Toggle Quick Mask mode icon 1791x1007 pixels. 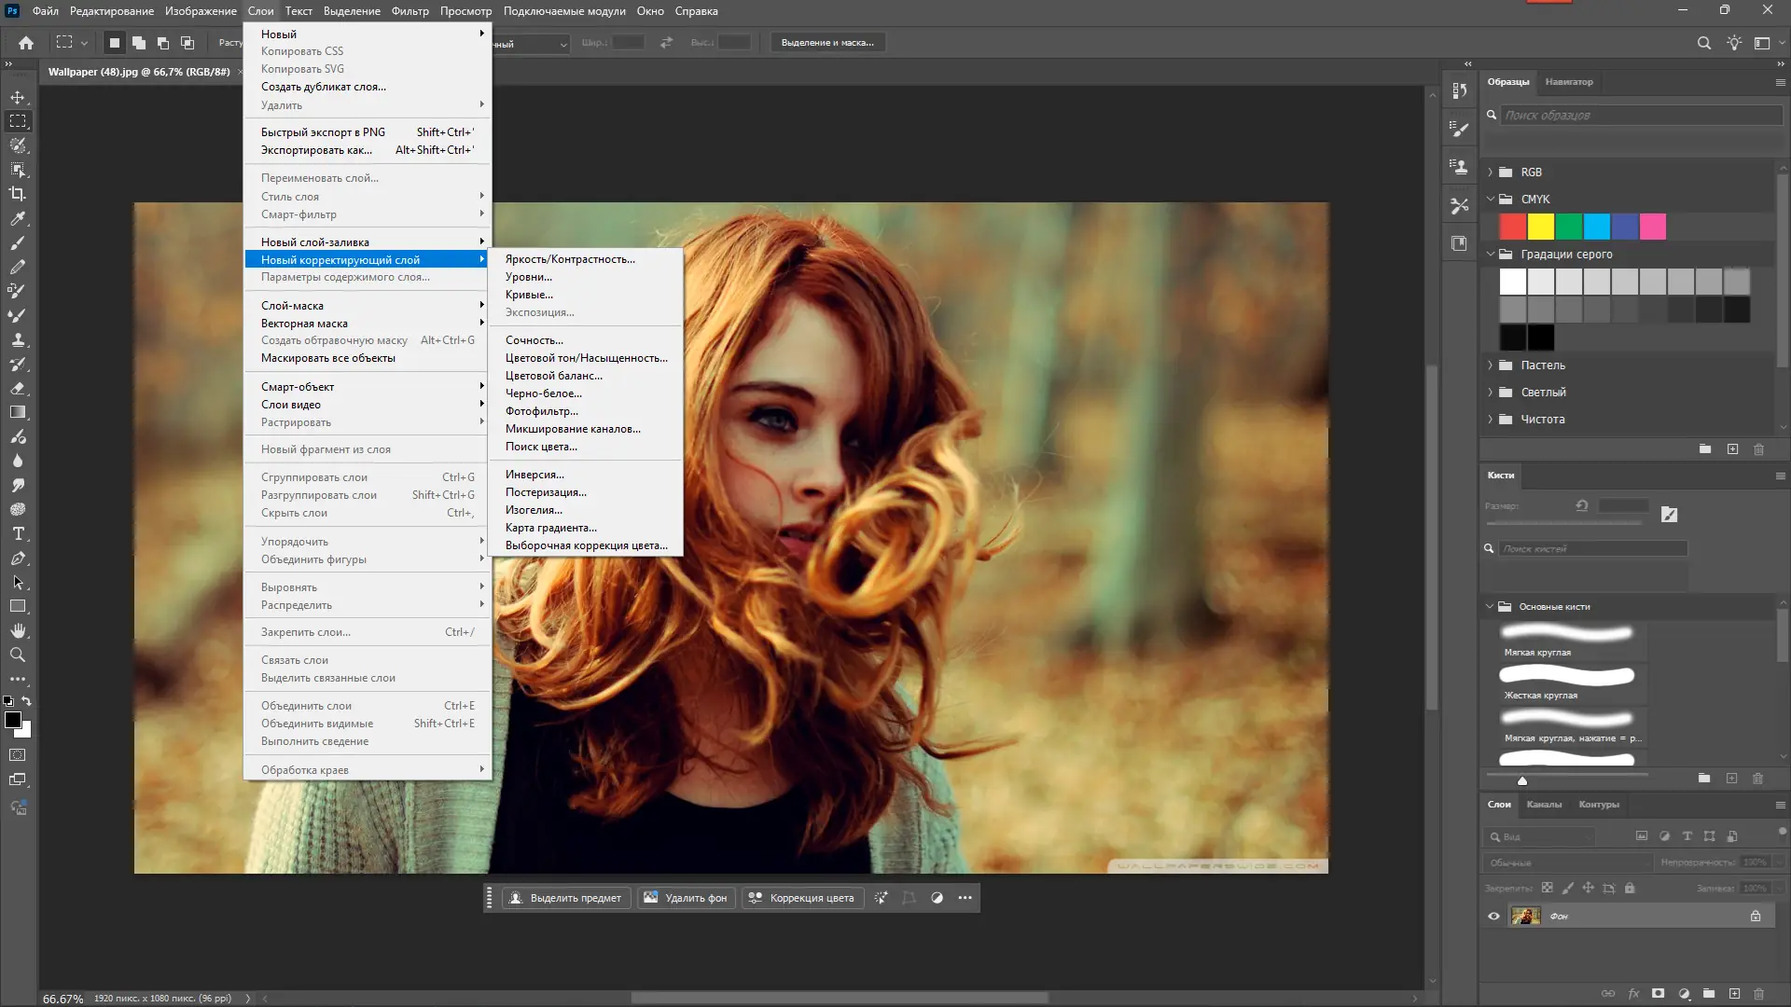click(x=18, y=755)
